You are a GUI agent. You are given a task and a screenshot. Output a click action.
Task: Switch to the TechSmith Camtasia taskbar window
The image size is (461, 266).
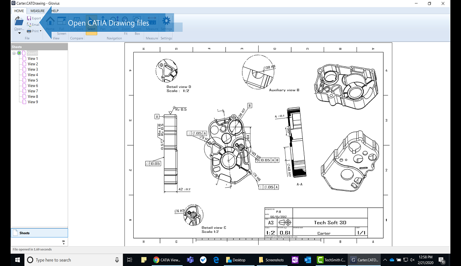tap(331, 260)
